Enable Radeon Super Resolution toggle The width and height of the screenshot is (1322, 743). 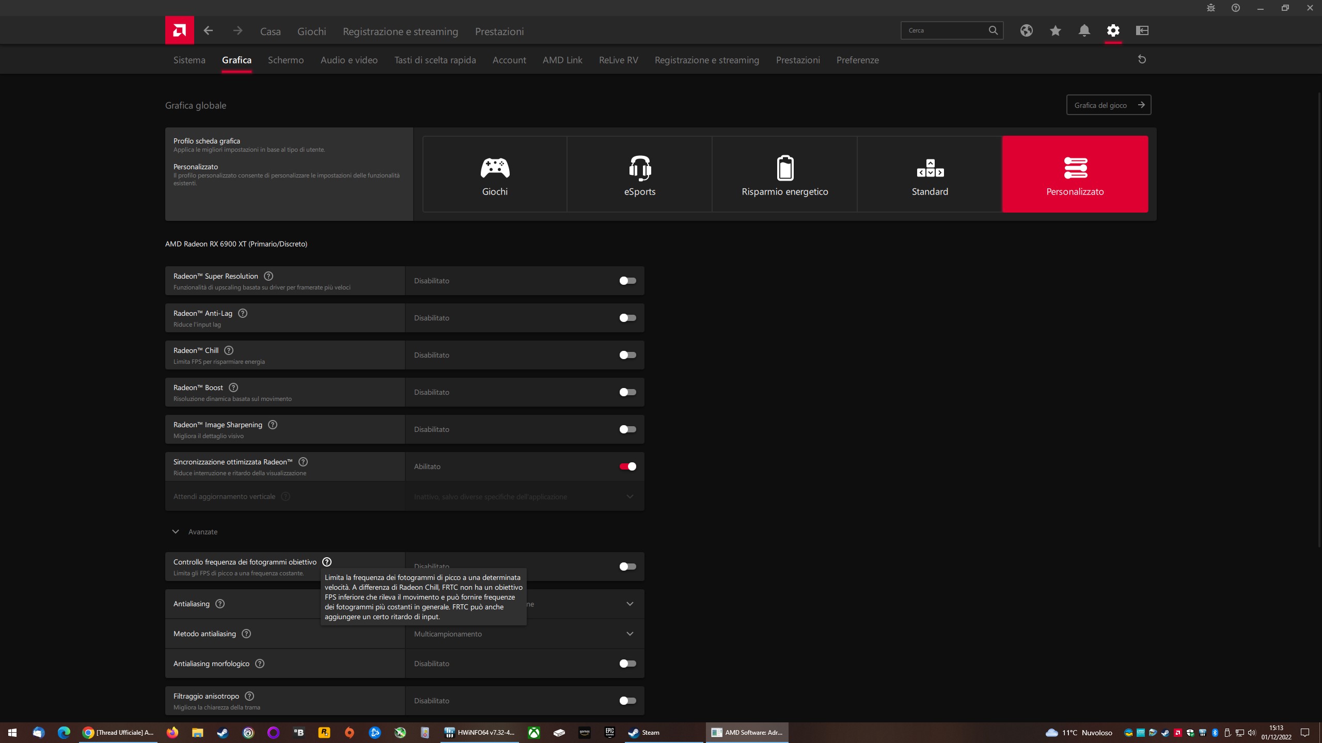pyautogui.click(x=627, y=281)
